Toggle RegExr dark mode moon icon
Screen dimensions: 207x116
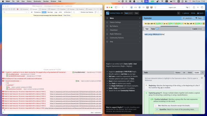click(179, 13)
